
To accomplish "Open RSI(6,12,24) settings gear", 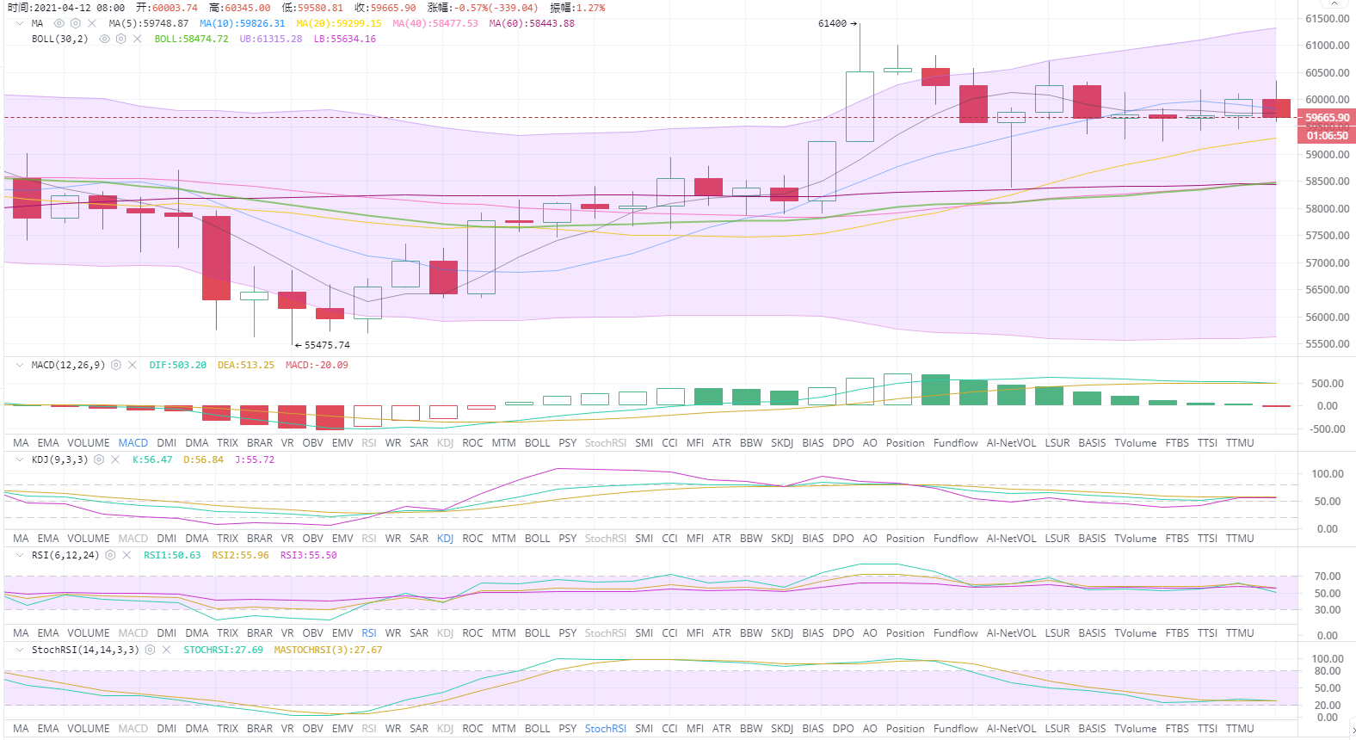I will point(110,555).
